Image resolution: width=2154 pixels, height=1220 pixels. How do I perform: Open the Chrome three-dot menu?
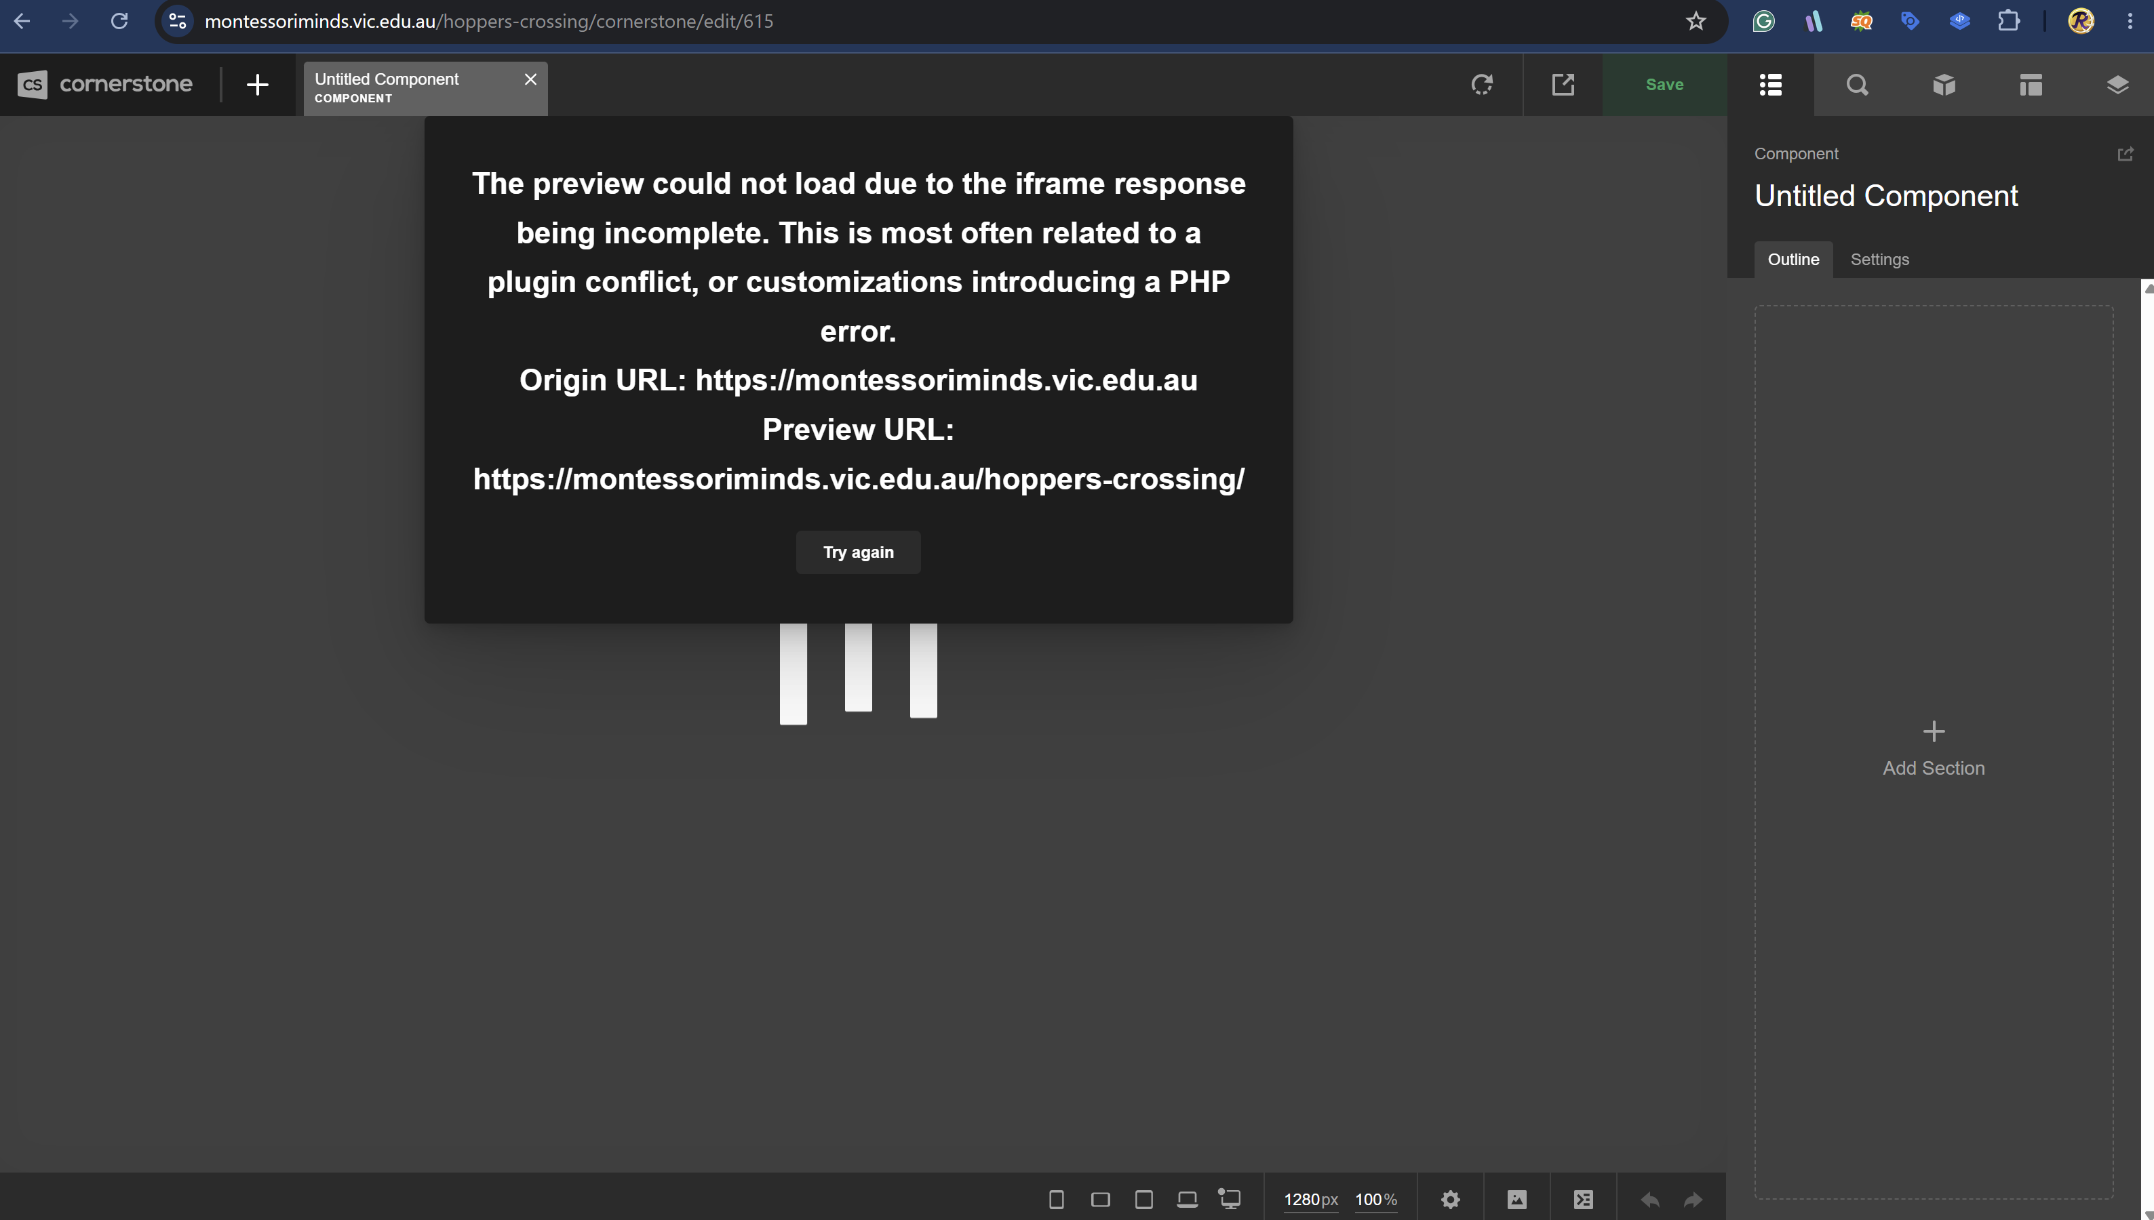click(x=2130, y=21)
